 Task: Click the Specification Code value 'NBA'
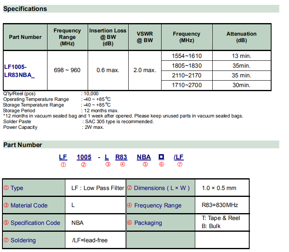coord(78,223)
